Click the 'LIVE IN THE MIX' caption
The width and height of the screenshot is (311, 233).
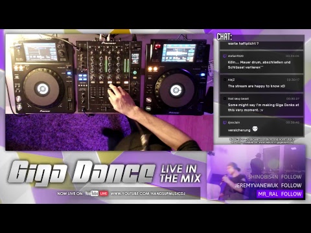(x=180, y=174)
